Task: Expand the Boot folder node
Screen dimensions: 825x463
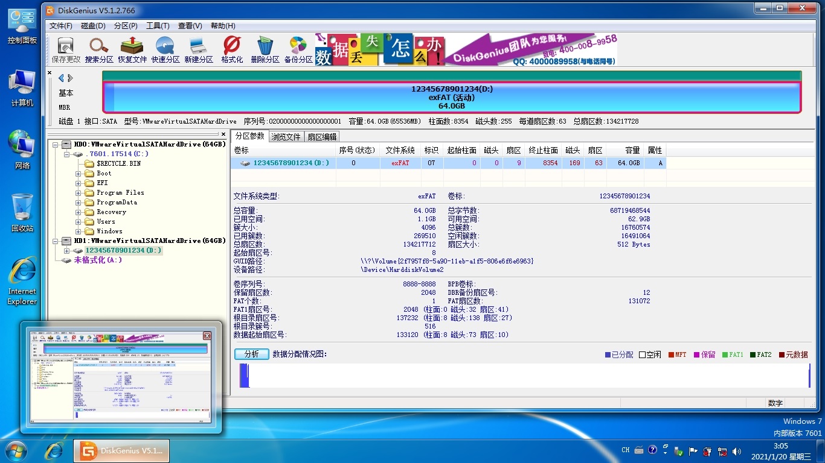Action: coord(78,174)
